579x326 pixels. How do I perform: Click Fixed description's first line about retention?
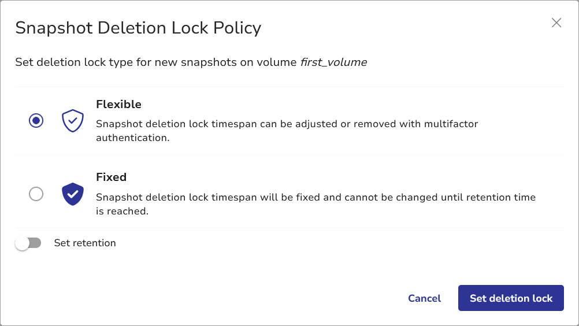316,197
